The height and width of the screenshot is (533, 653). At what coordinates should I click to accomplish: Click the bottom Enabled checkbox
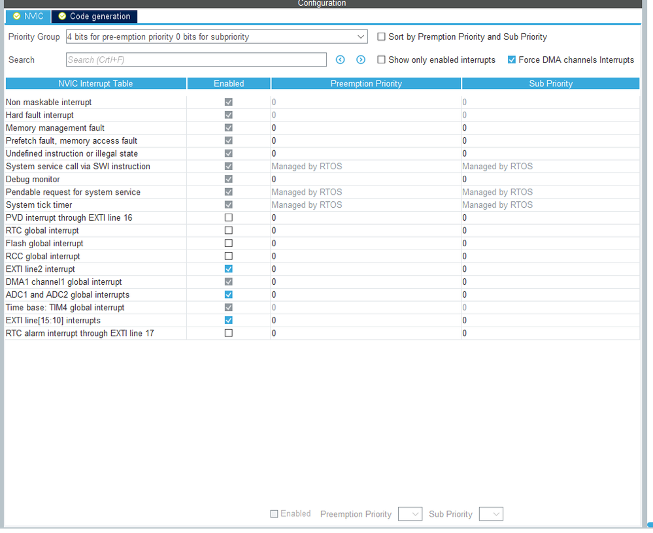coord(274,514)
